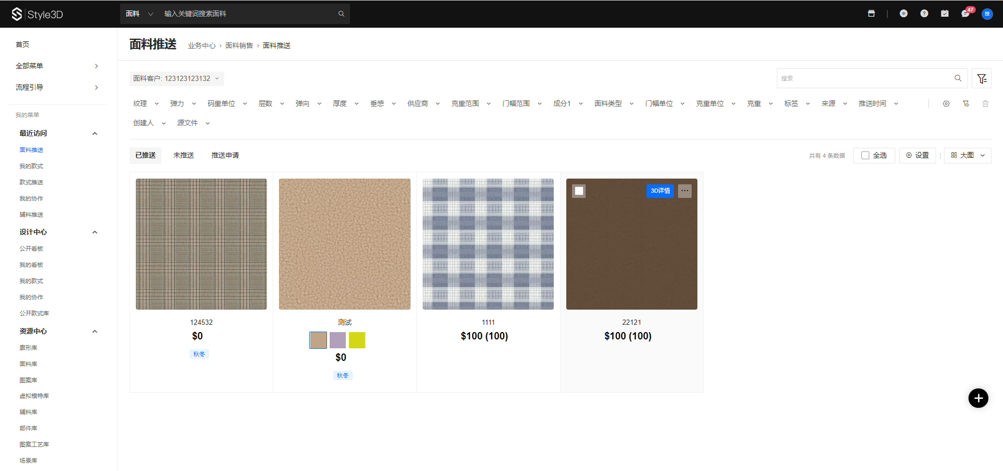This screenshot has height=471, width=1003.
Task: Switch language with the 中 icon
Action: coord(903,14)
